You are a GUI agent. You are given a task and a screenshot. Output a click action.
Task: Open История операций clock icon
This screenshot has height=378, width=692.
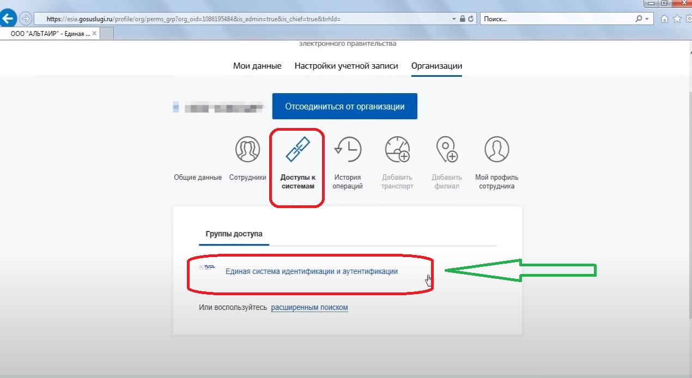(x=348, y=149)
